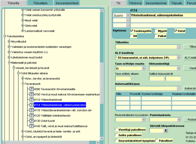
Task: Switch to the Tilikartta tab
Action: (x=13, y=3)
